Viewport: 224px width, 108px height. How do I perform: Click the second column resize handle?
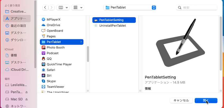(140, 91)
